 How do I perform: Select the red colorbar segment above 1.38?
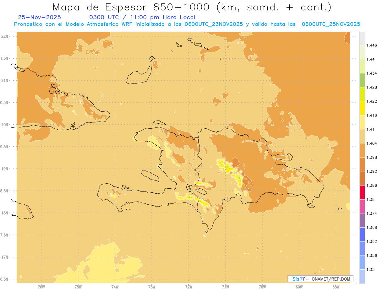pos(362,192)
